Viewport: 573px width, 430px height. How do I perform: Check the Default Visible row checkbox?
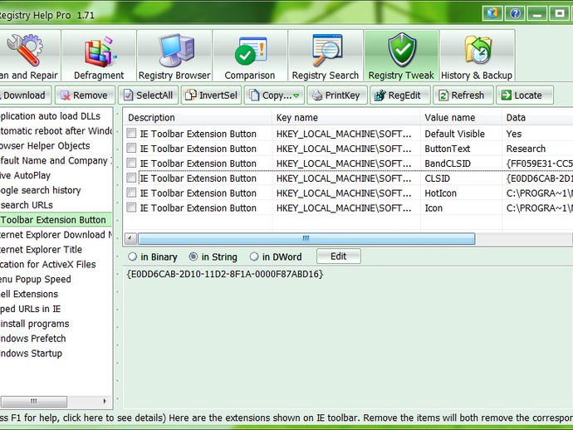click(x=131, y=134)
